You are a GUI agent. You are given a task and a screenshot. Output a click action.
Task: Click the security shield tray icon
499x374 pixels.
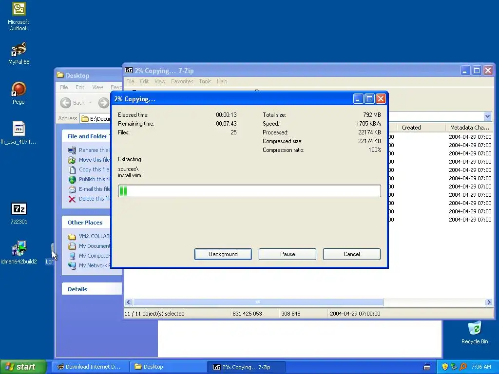444,367
